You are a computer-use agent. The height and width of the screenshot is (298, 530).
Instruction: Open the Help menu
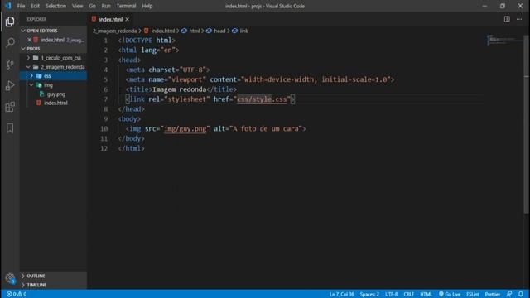[x=147, y=6]
